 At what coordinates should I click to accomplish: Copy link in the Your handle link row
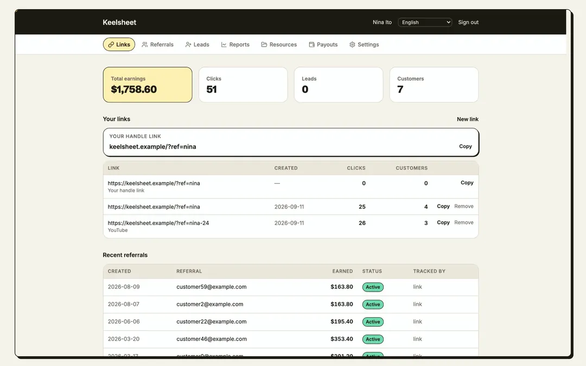tap(467, 183)
